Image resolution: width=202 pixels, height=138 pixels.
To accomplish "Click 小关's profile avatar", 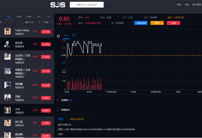I will (7, 110).
